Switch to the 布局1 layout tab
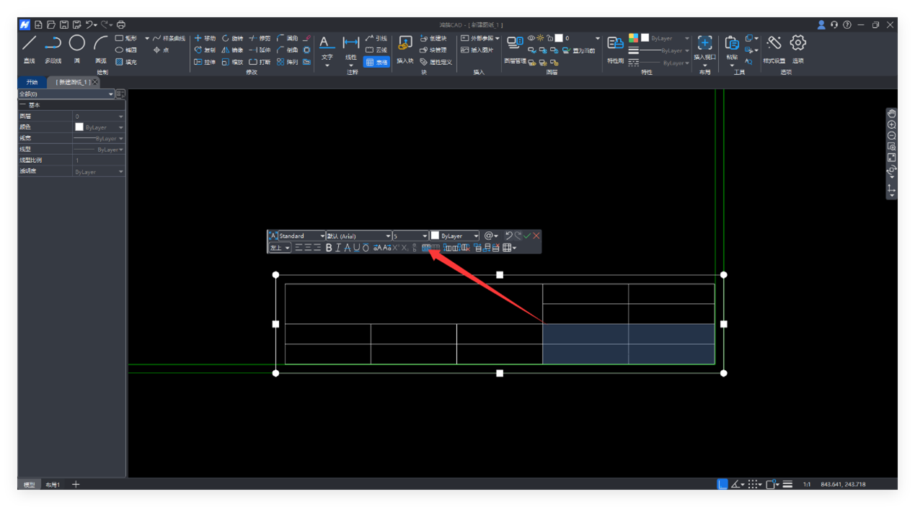This screenshot has height=507, width=915. click(53, 485)
